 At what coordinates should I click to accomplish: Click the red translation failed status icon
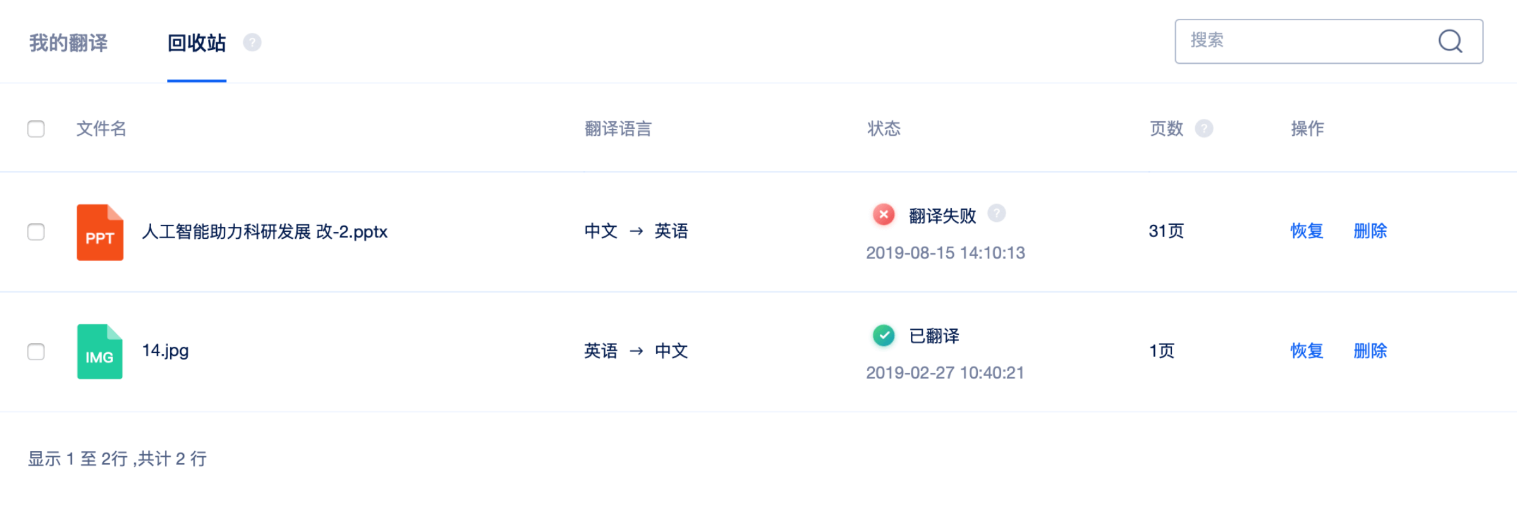click(x=884, y=215)
